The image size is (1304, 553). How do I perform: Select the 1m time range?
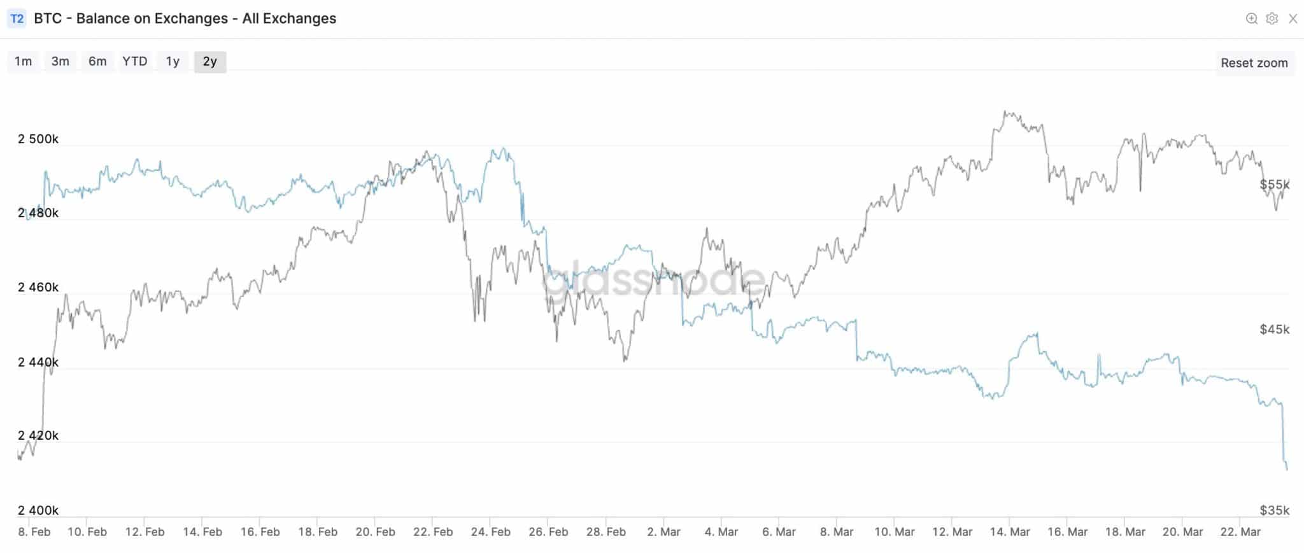coord(24,62)
